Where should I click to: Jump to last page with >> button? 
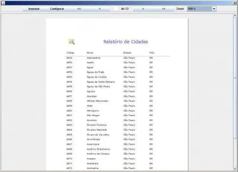[164, 9]
